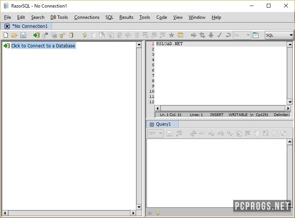
Task: Click the two opposing arrows icon in the toolbar
Action: (x=202, y=35)
